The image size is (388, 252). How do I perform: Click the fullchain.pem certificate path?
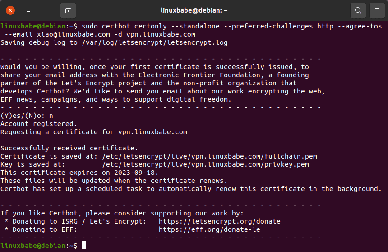(209, 156)
